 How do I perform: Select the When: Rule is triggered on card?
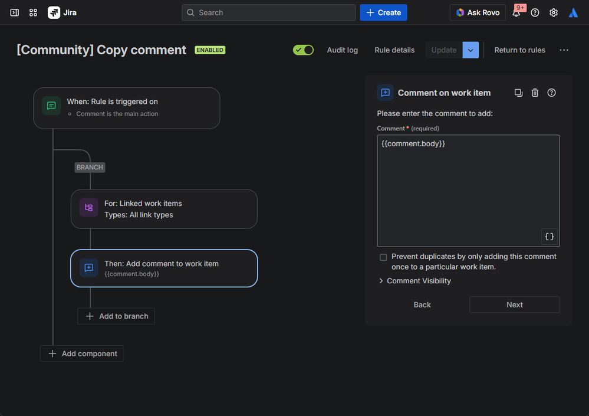[x=127, y=108]
